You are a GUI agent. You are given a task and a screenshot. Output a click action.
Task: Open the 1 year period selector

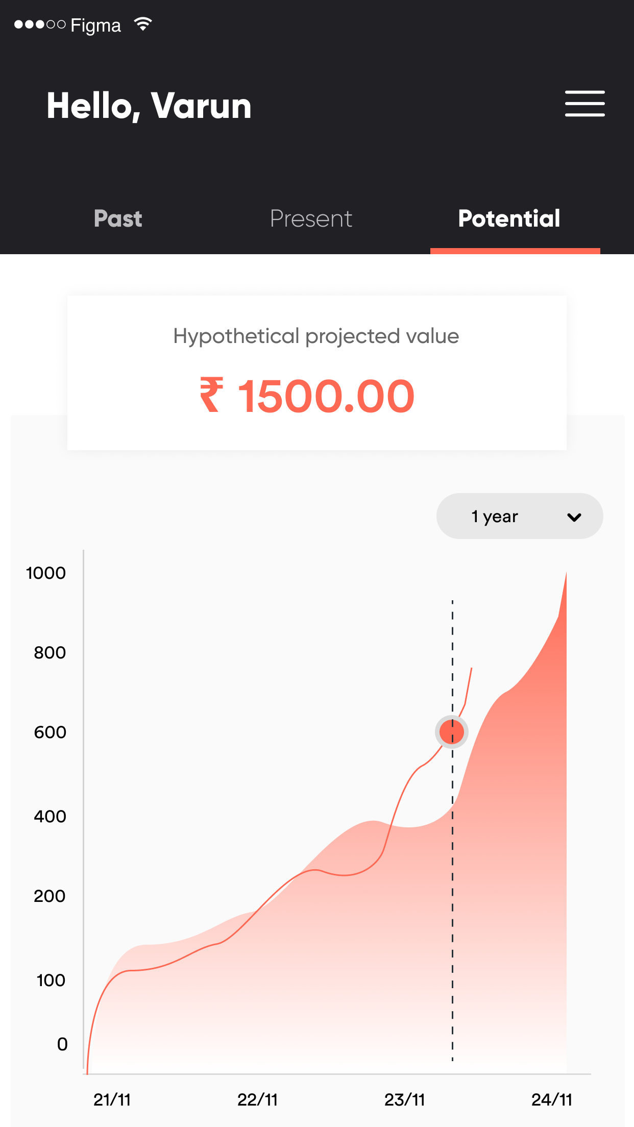click(520, 516)
